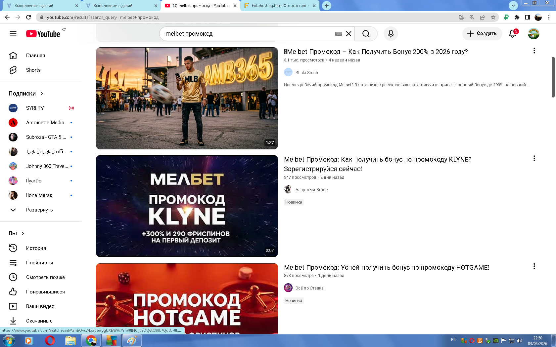Open more options for the KLYNE video
The image size is (556, 347).
534,159
